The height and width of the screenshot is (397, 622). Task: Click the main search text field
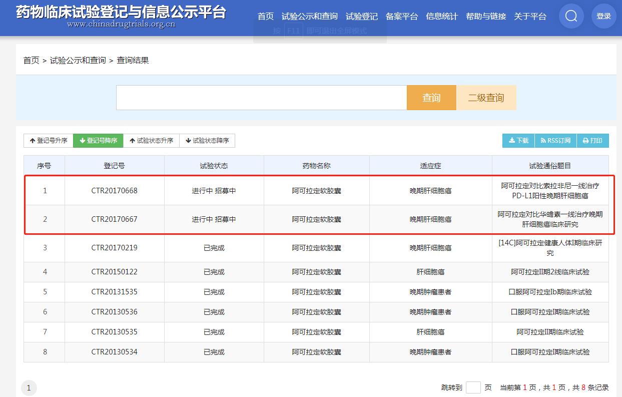point(261,98)
